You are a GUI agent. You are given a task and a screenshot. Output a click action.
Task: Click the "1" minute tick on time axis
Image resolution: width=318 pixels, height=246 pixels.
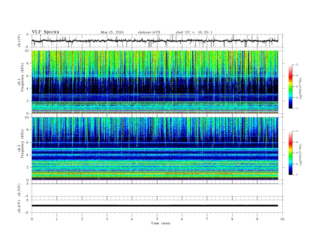(x=57, y=219)
